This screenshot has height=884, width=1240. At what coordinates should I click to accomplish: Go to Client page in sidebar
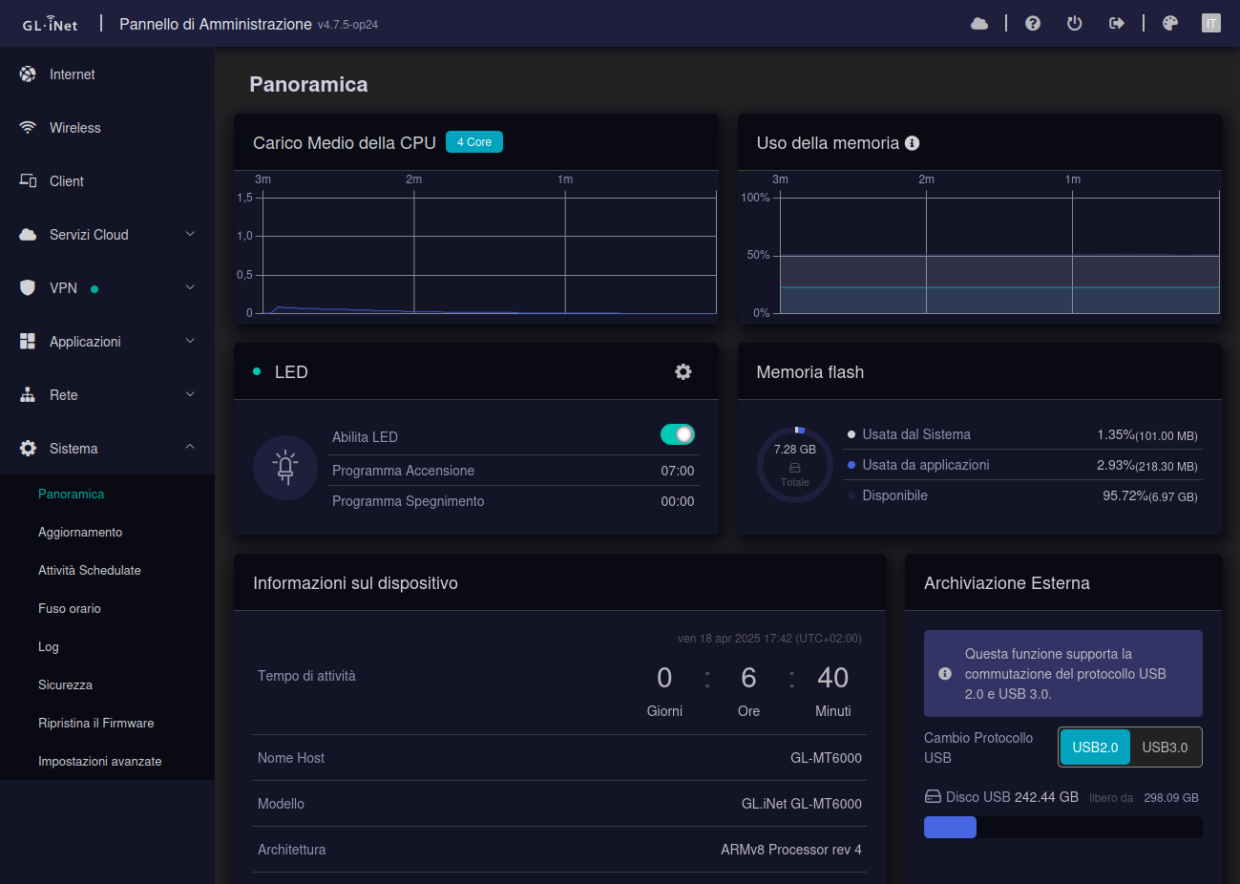pyautogui.click(x=67, y=181)
